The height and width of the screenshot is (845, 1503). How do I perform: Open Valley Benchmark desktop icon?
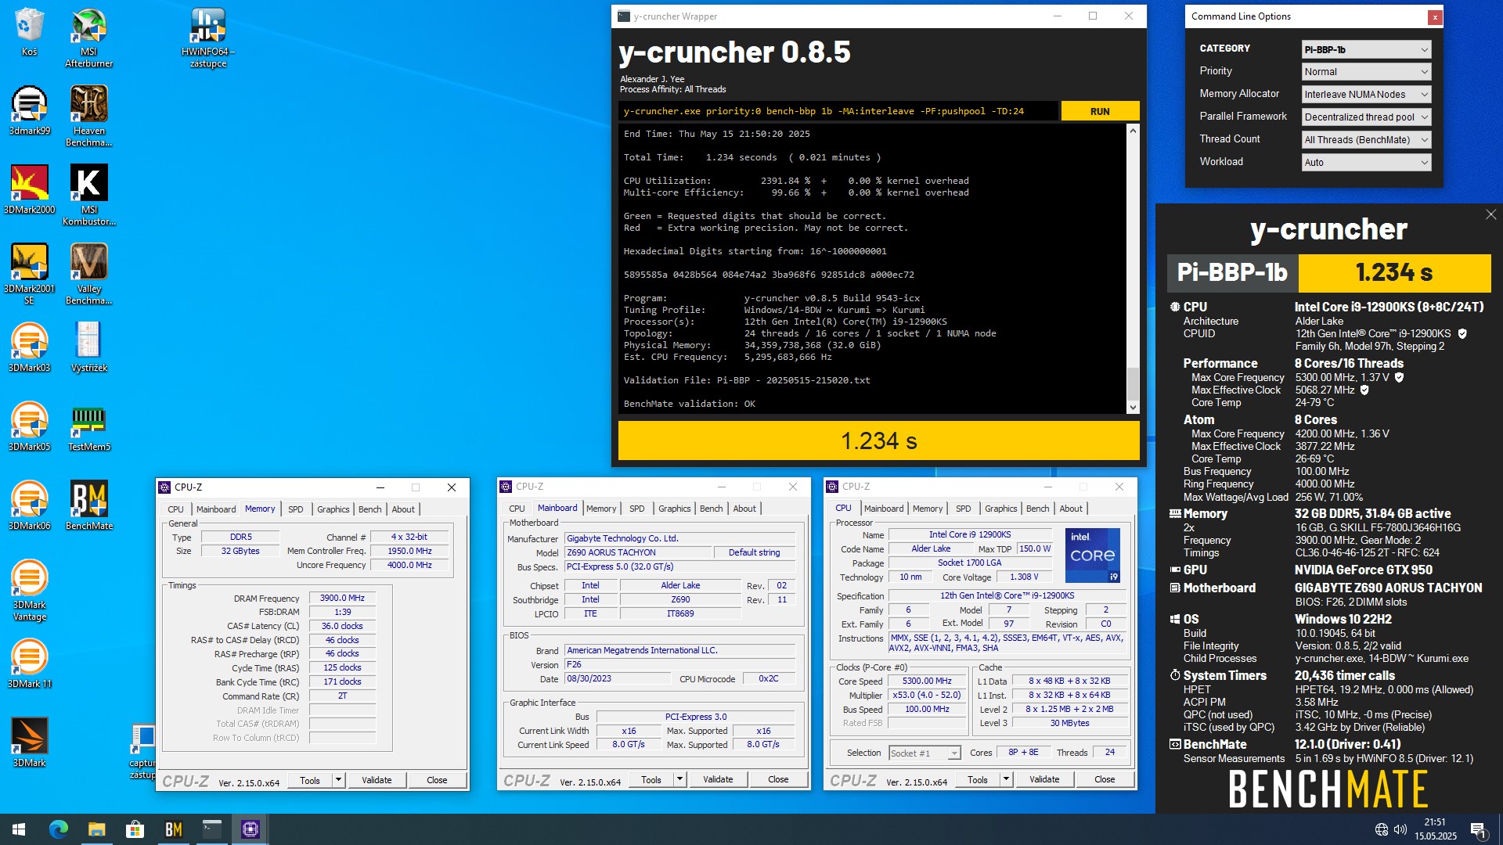pyautogui.click(x=88, y=274)
